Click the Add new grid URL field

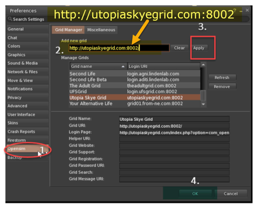click(x=119, y=48)
